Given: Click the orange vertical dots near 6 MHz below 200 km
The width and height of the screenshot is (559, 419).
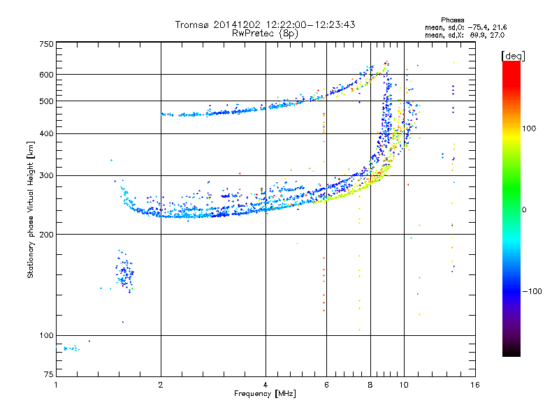Looking at the screenshot, I should pyautogui.click(x=324, y=284).
